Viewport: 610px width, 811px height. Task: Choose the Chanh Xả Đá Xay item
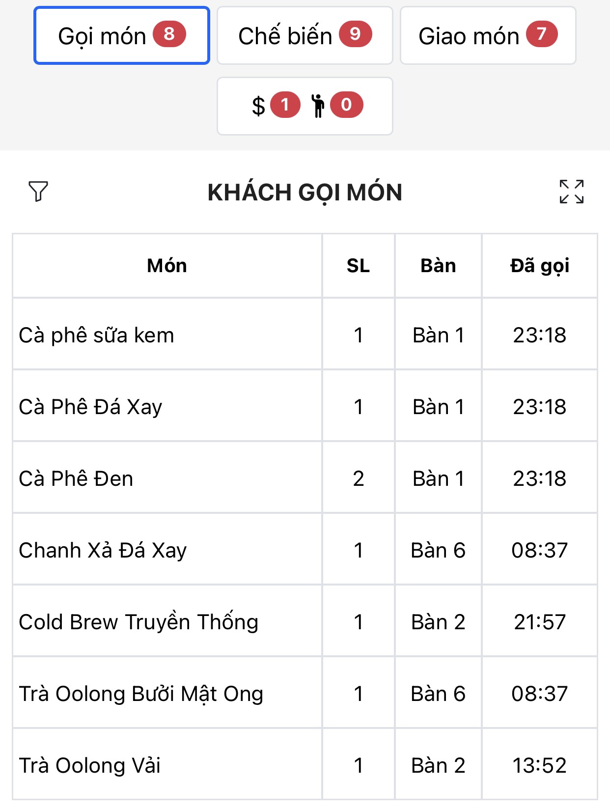(103, 550)
